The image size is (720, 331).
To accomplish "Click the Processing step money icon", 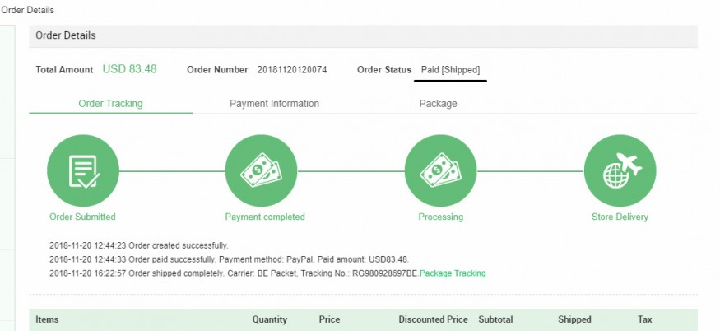I will [441, 171].
